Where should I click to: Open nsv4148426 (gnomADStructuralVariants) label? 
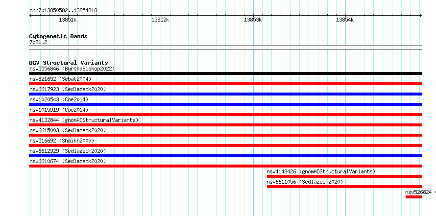tap(321, 171)
